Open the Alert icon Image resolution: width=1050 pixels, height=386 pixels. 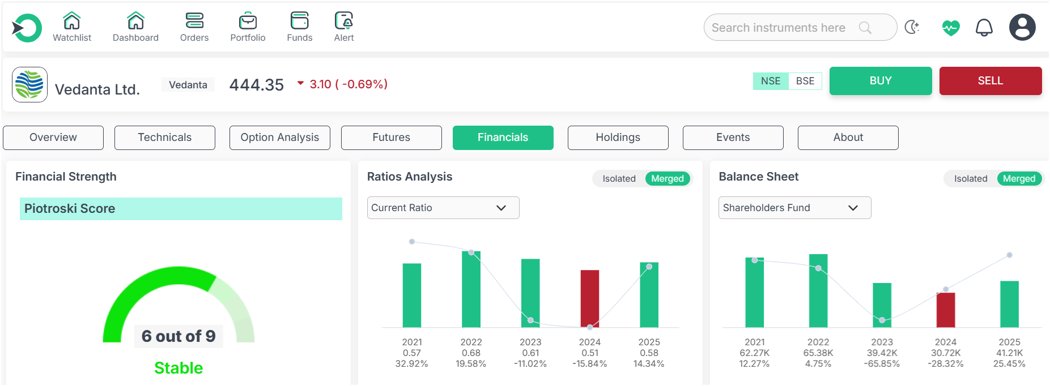[344, 21]
